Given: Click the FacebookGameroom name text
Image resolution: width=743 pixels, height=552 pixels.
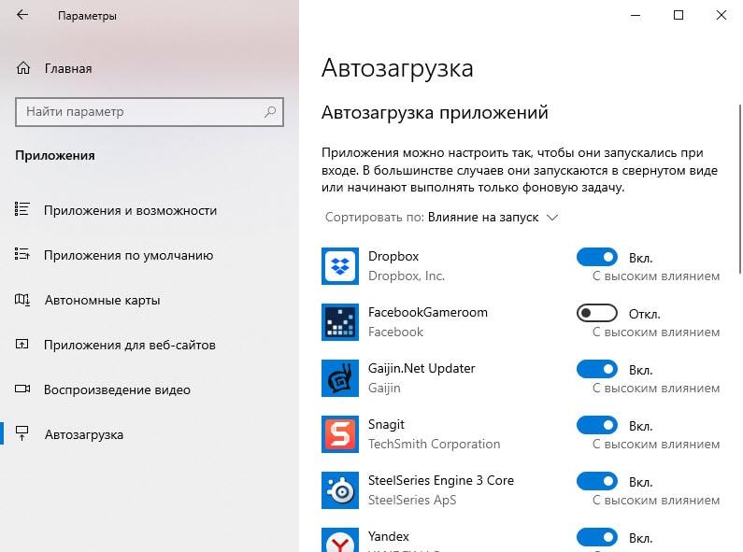Looking at the screenshot, I should point(427,313).
